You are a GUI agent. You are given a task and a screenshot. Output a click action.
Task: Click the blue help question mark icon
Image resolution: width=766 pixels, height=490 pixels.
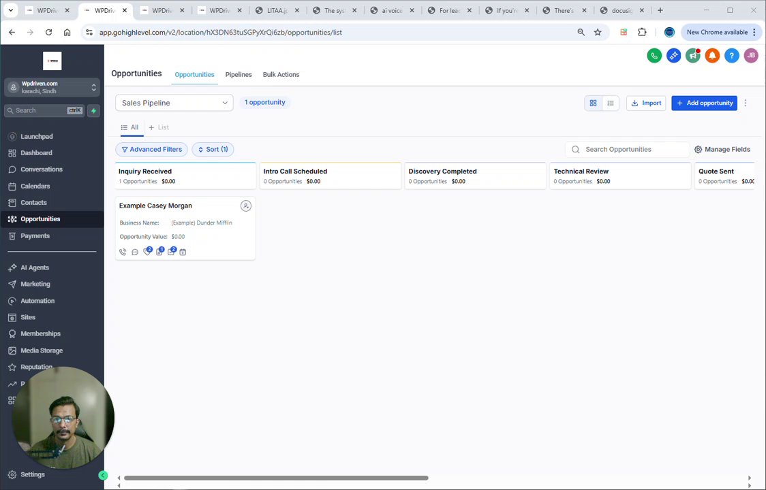(x=731, y=56)
